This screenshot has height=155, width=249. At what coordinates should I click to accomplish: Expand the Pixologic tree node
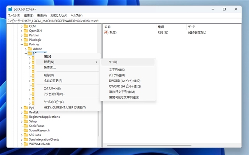(x=22, y=40)
